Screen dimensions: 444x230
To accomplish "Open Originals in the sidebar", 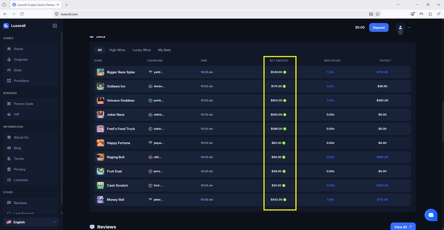I will [30, 60].
